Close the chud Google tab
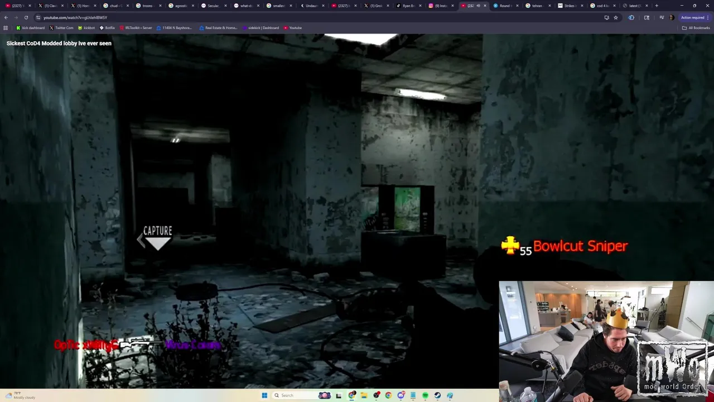 [x=128, y=6]
